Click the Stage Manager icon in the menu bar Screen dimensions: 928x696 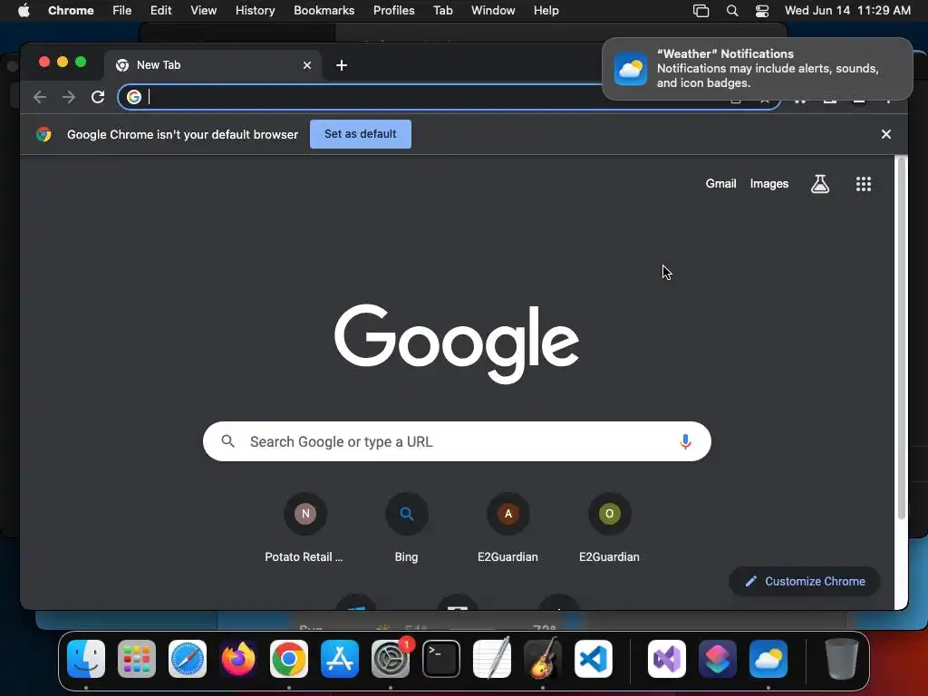click(701, 11)
